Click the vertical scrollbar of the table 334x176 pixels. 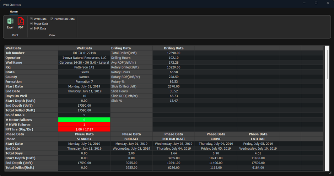point(327,64)
